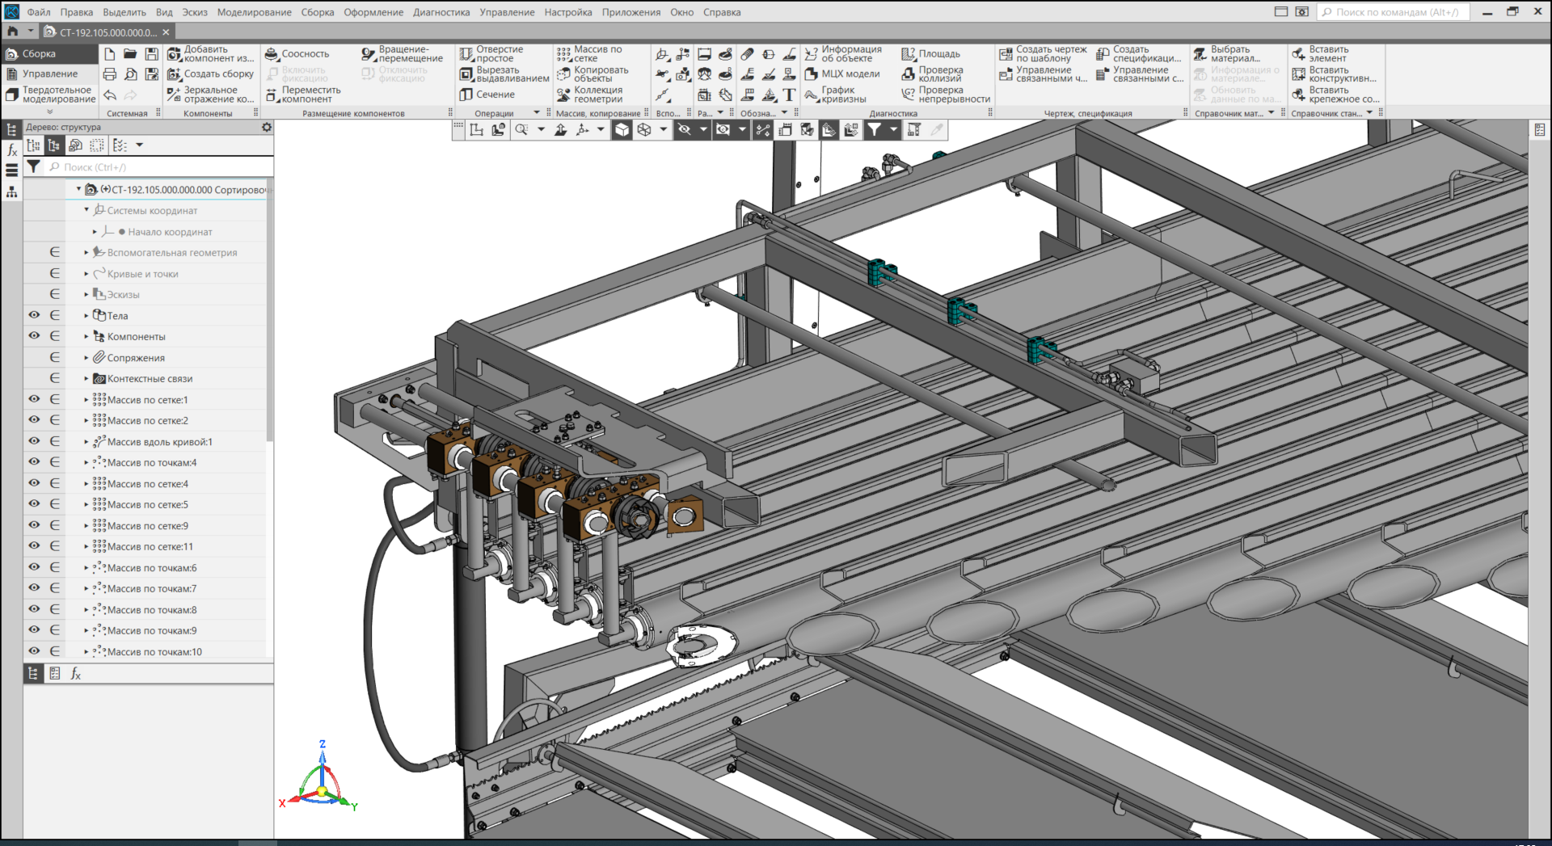
Task: Click the Area measurement tool
Action: coord(908,54)
